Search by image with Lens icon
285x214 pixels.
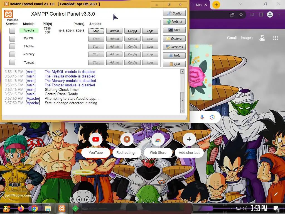click(x=212, y=117)
